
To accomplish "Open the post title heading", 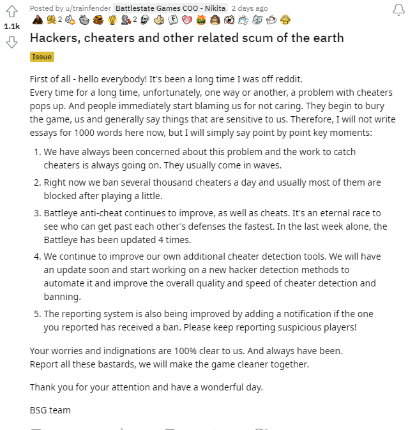I will point(187,38).
